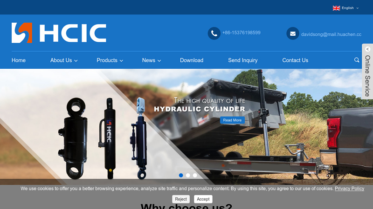
Task: Accept the cookies
Action: 203,199
